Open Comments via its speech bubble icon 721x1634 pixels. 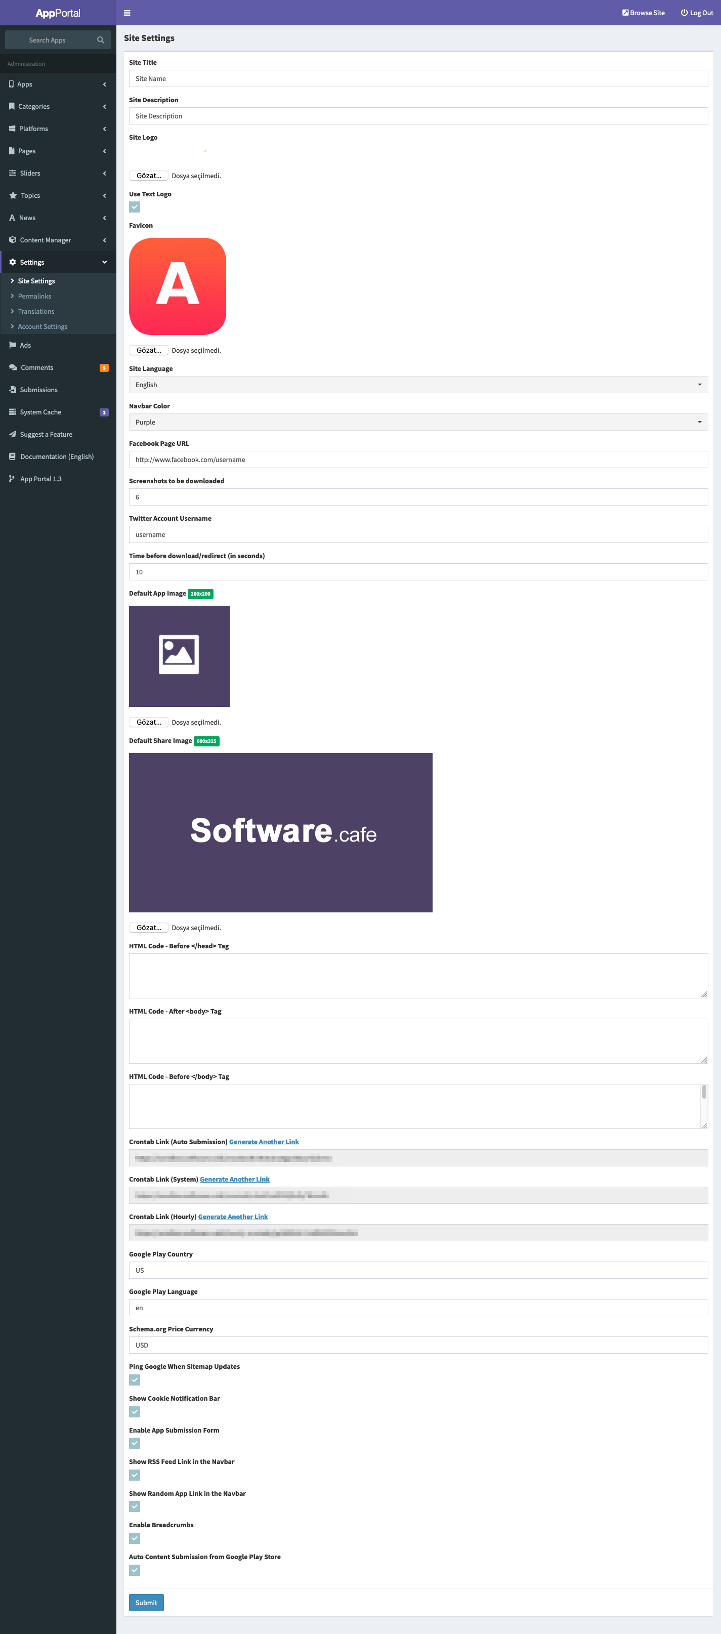pyautogui.click(x=13, y=368)
